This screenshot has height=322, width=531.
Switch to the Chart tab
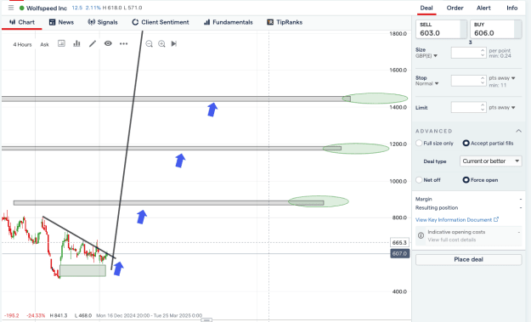[x=22, y=22]
